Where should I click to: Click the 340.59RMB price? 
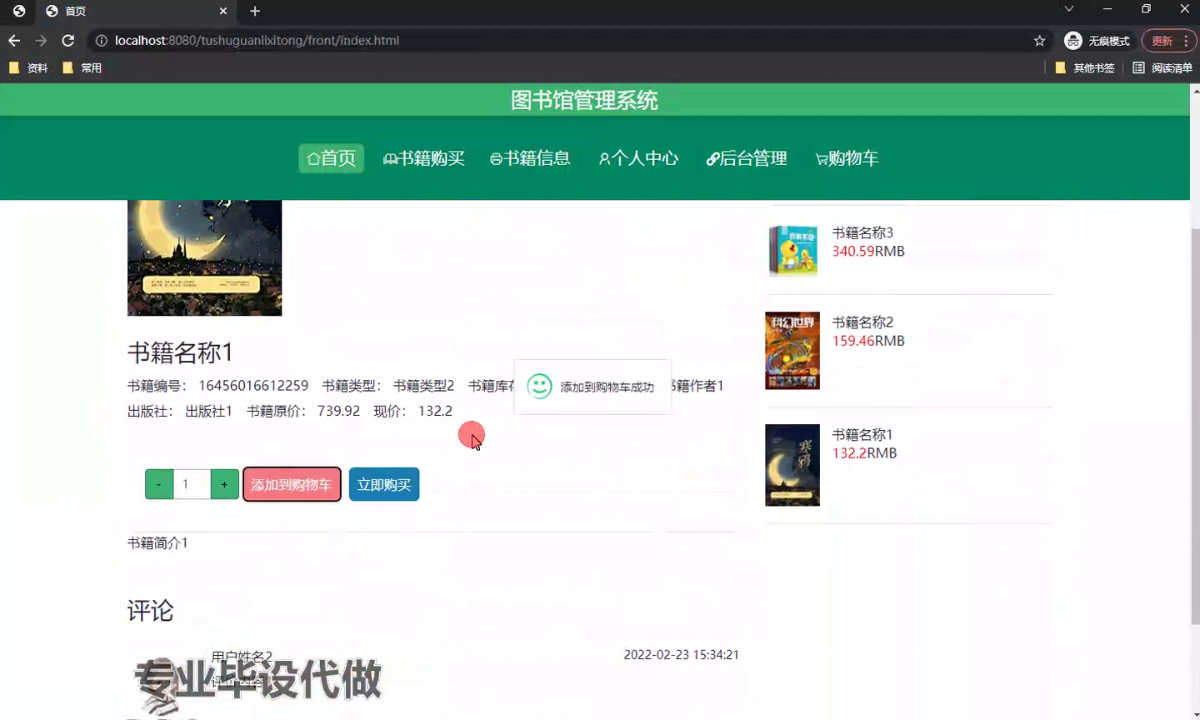pos(868,251)
